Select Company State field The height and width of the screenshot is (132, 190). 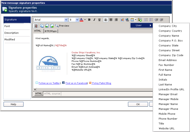(169, 45)
